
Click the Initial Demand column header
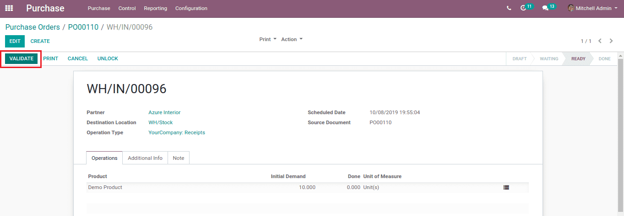tap(288, 176)
